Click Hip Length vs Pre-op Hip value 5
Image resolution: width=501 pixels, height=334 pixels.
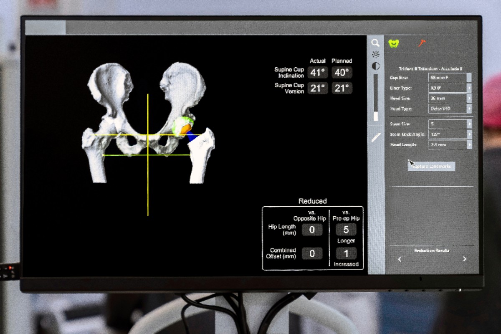coord(346,229)
